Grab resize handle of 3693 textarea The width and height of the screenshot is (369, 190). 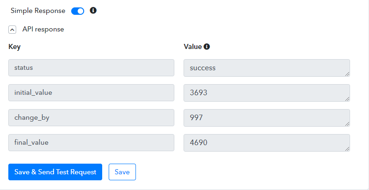coord(347,99)
